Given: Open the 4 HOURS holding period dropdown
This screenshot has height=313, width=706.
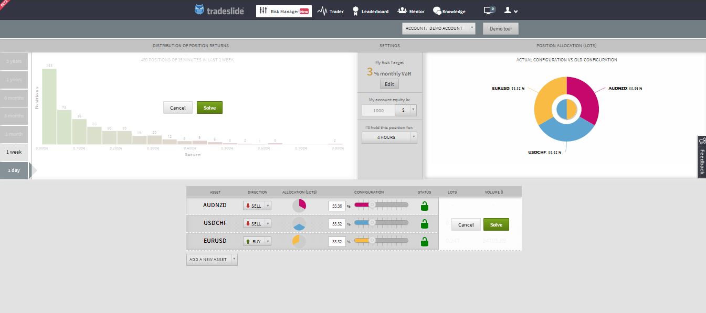Looking at the screenshot, I should 389,137.
